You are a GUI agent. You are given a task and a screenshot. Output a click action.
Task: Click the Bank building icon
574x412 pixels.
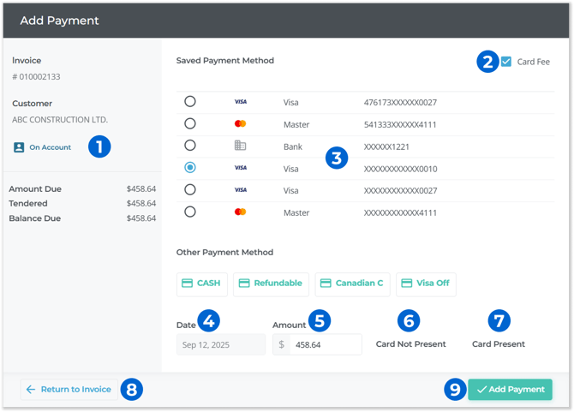coord(241,146)
